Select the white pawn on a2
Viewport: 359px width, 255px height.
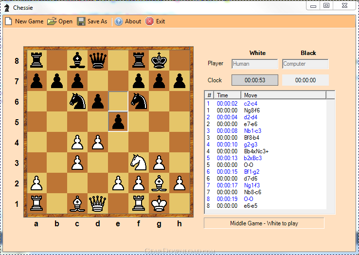tap(36, 183)
